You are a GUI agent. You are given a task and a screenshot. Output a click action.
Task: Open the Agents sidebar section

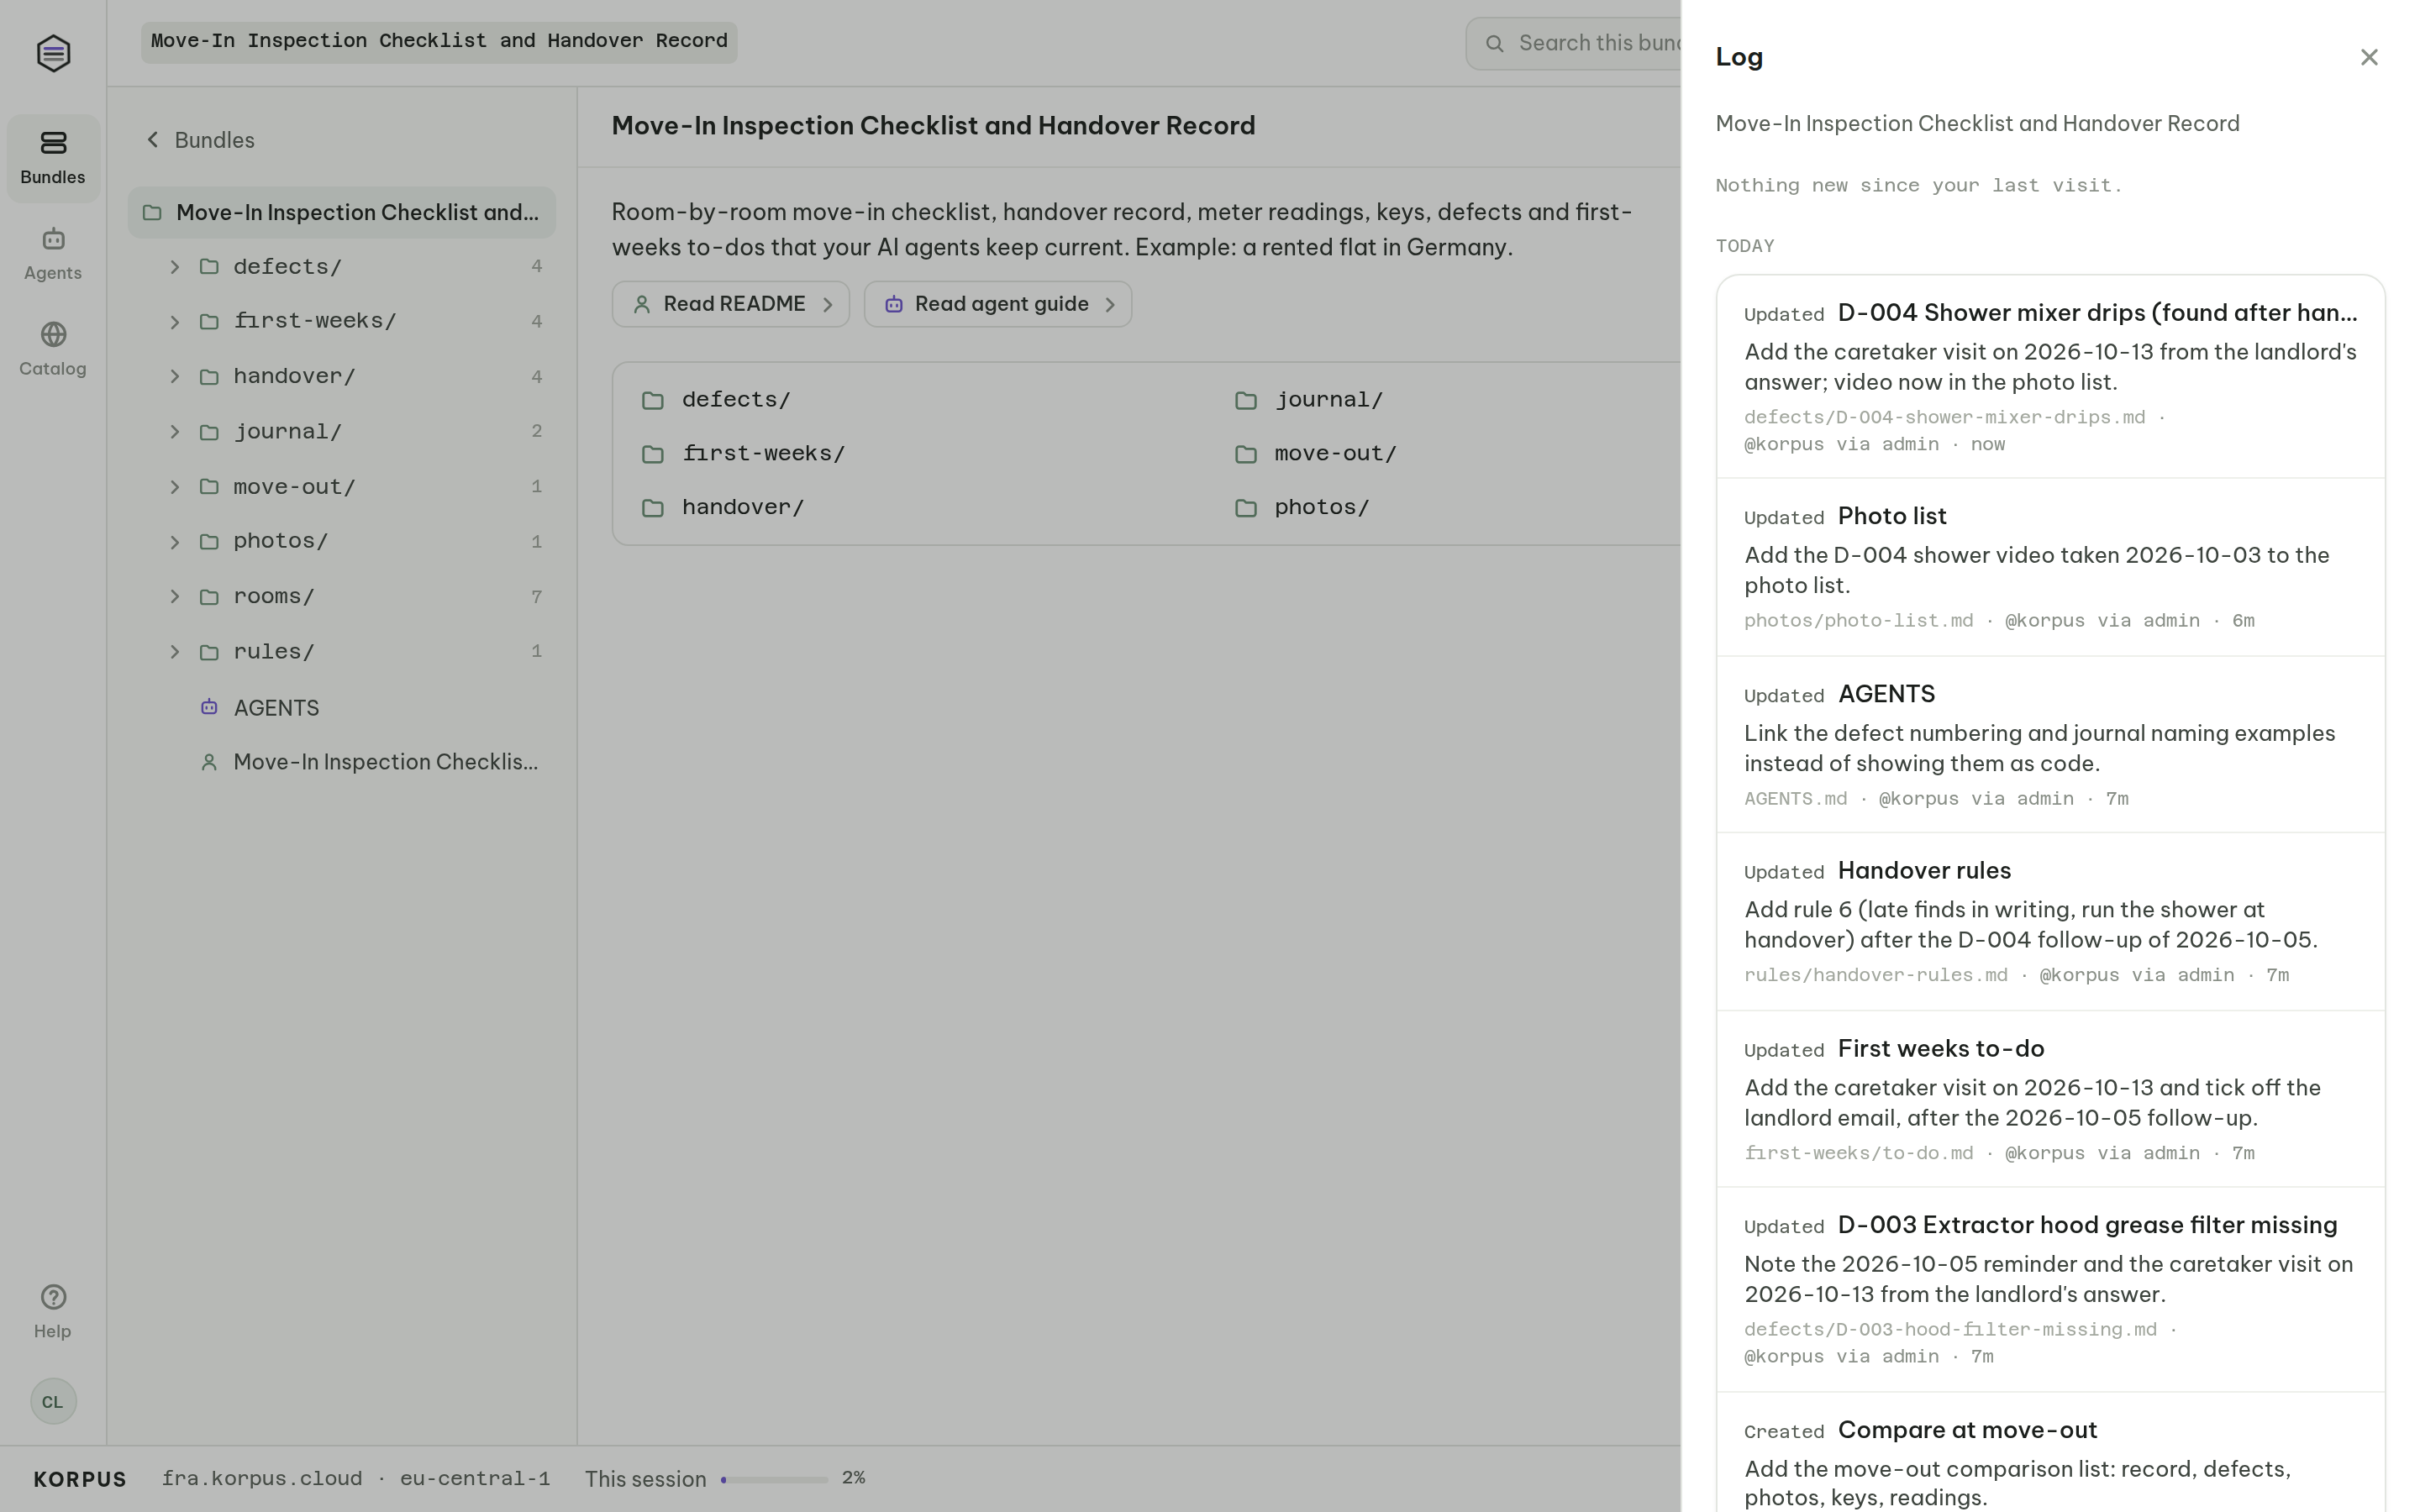point(53,253)
